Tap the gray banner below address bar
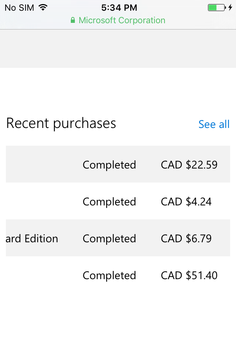236x354 pixels. [118, 49]
